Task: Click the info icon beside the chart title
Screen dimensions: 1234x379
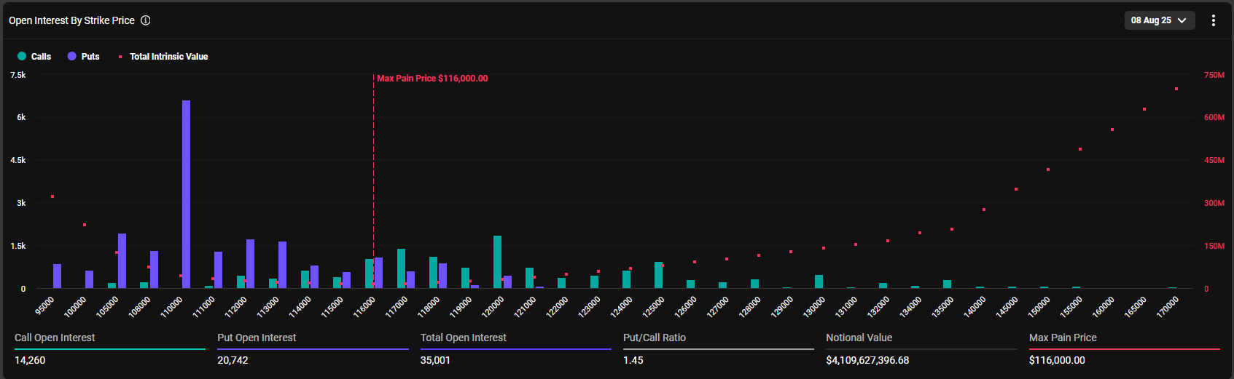Action: [x=146, y=20]
